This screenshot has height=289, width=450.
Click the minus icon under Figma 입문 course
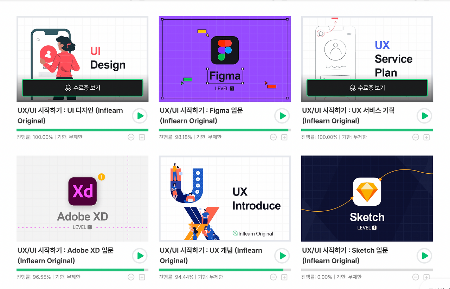click(x=274, y=137)
